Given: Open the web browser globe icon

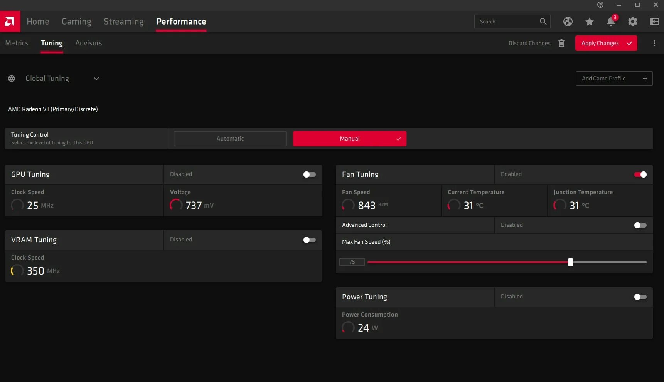Looking at the screenshot, I should 568,22.
